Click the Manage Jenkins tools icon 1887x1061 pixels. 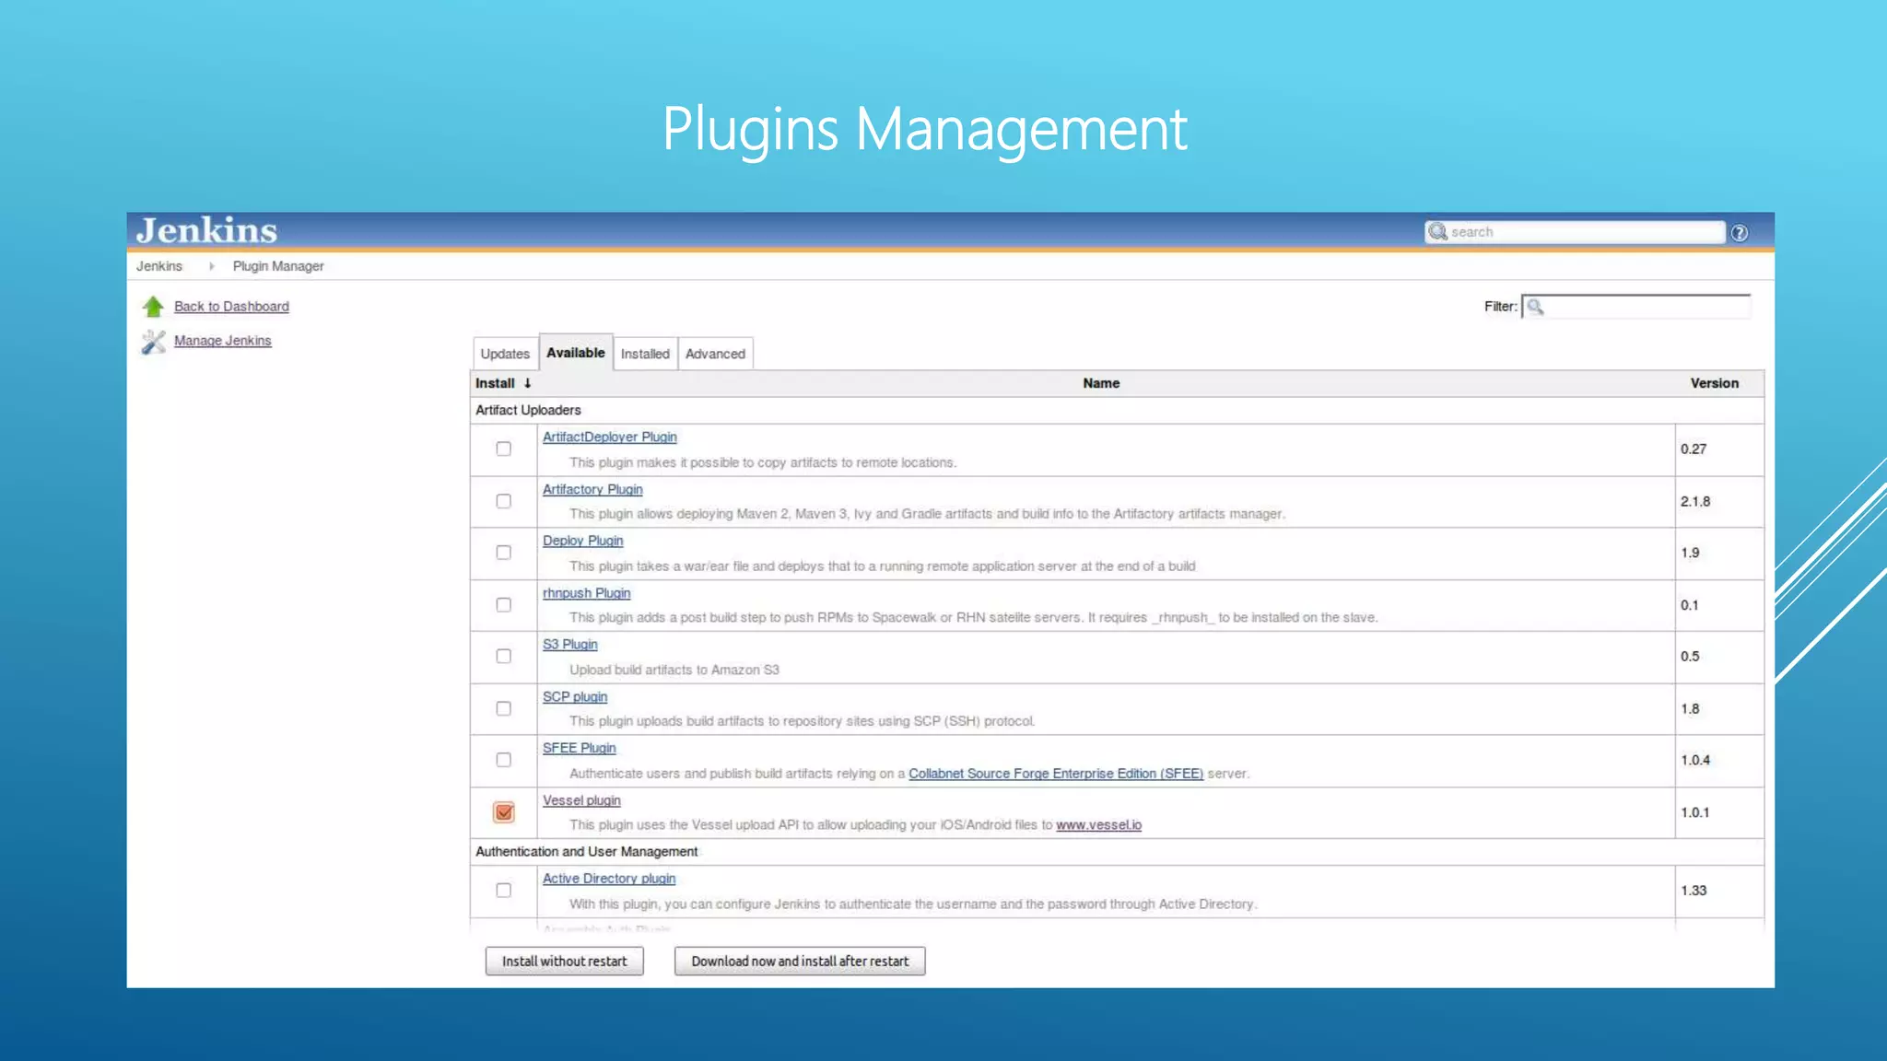pyautogui.click(x=153, y=342)
